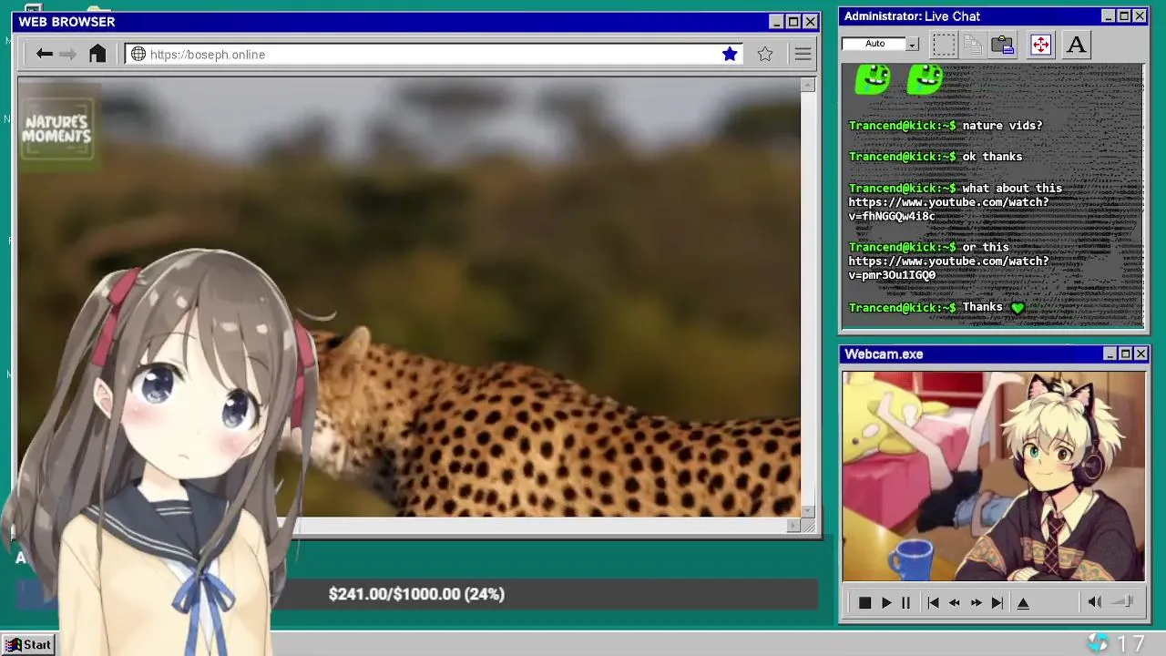Click the 'ok thanks' chat message

click(x=992, y=156)
